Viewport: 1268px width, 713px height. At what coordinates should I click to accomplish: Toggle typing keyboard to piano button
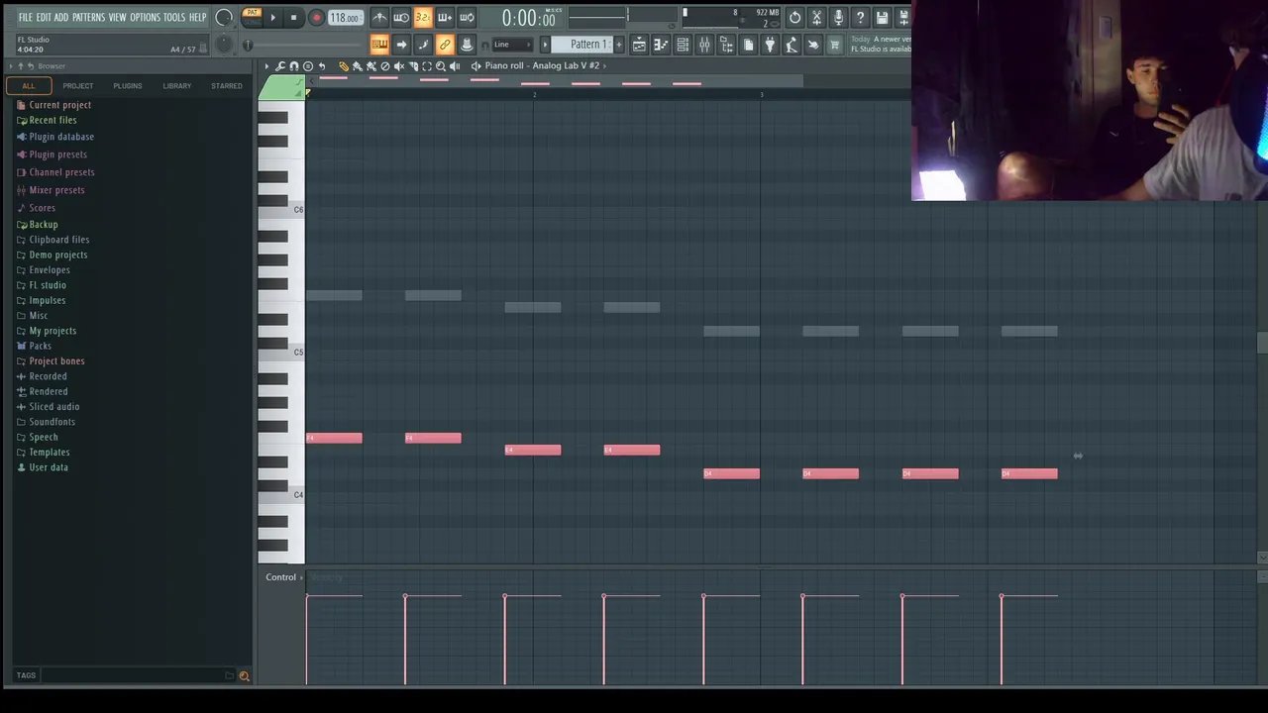click(380, 45)
